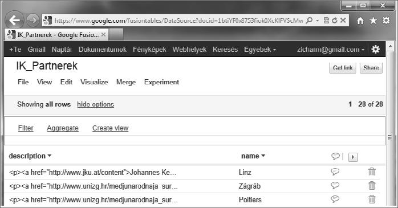Click the Linz name cell
Image resolution: width=398 pixels, height=208 pixels.
[245, 173]
